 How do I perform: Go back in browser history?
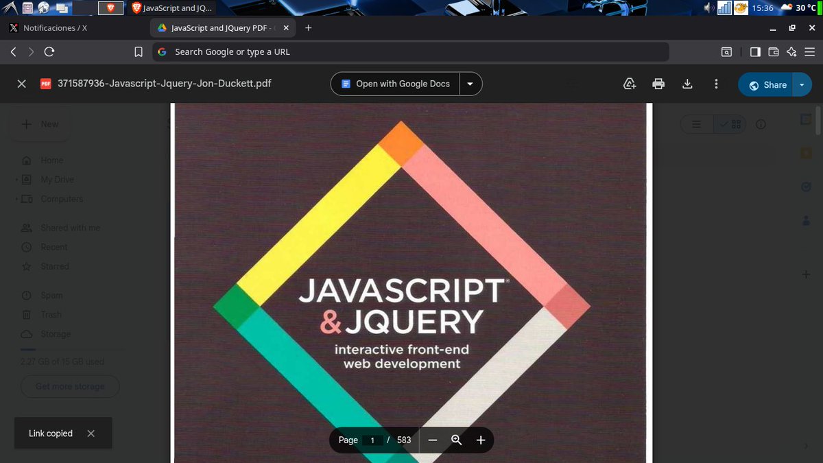coord(14,51)
